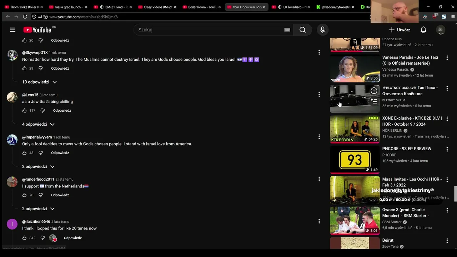Reply to the @Lens15 comment with Odpowiedz
The height and width of the screenshot is (257, 457).
coord(62,111)
